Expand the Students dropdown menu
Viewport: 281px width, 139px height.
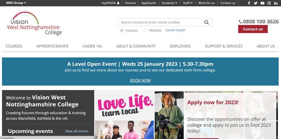click(x=169, y=3)
